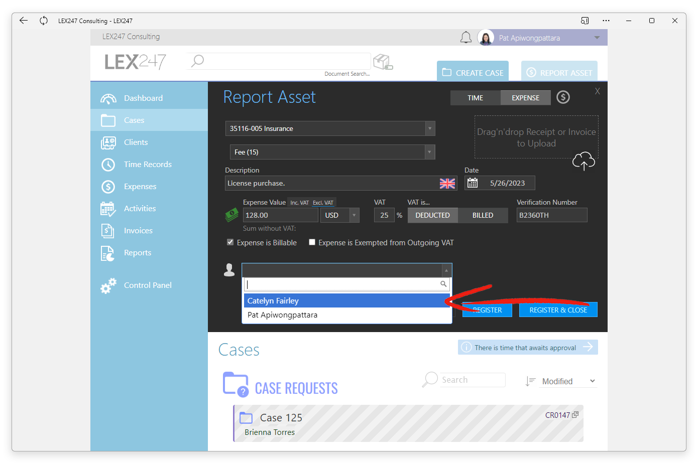Close the Report Asset panel with X
The image size is (698, 464).
coord(598,91)
